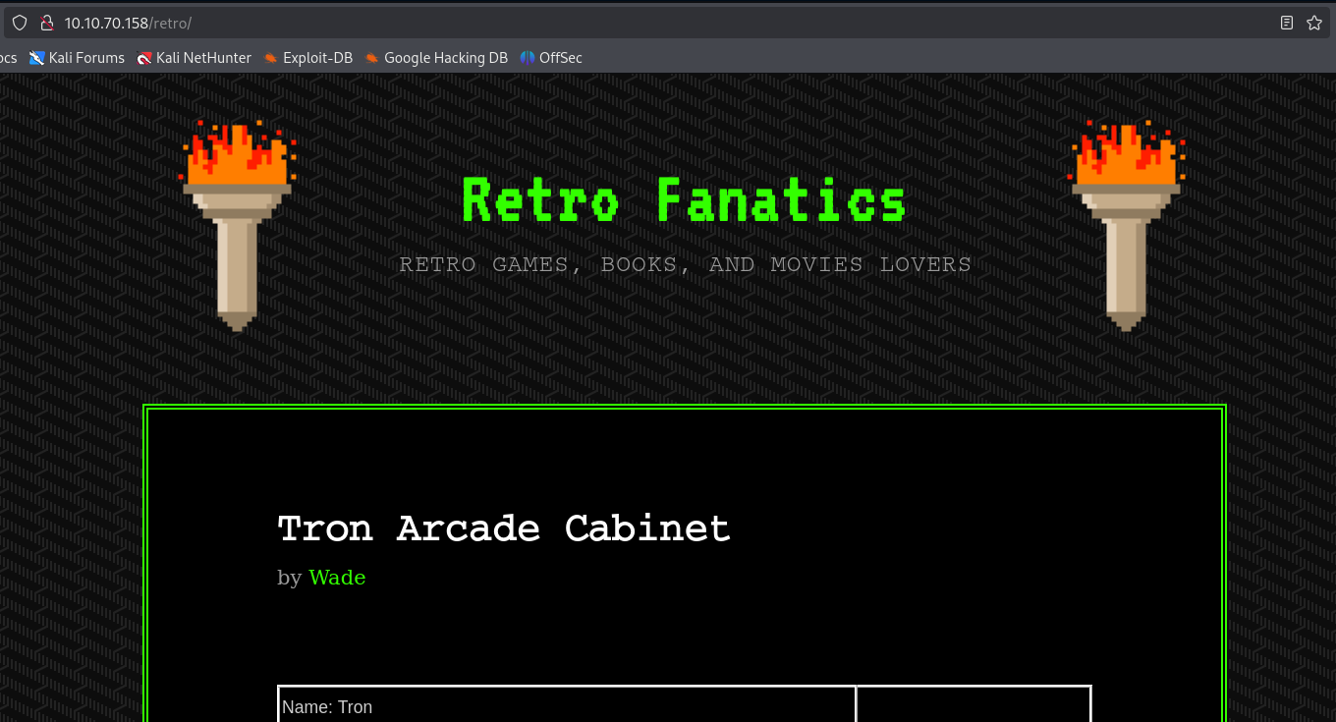Open the insecure connection padlock info
1336x722 pixels.
click(x=45, y=23)
